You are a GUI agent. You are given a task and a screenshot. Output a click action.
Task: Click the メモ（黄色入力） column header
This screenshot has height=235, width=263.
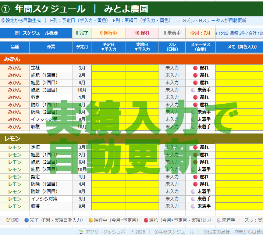(x=239, y=47)
